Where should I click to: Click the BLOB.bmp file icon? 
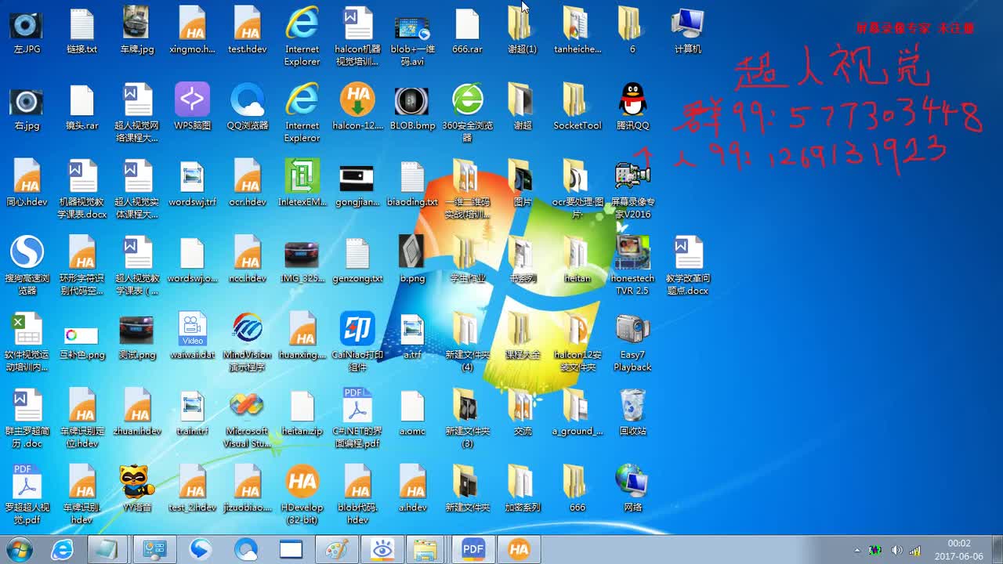click(x=412, y=107)
